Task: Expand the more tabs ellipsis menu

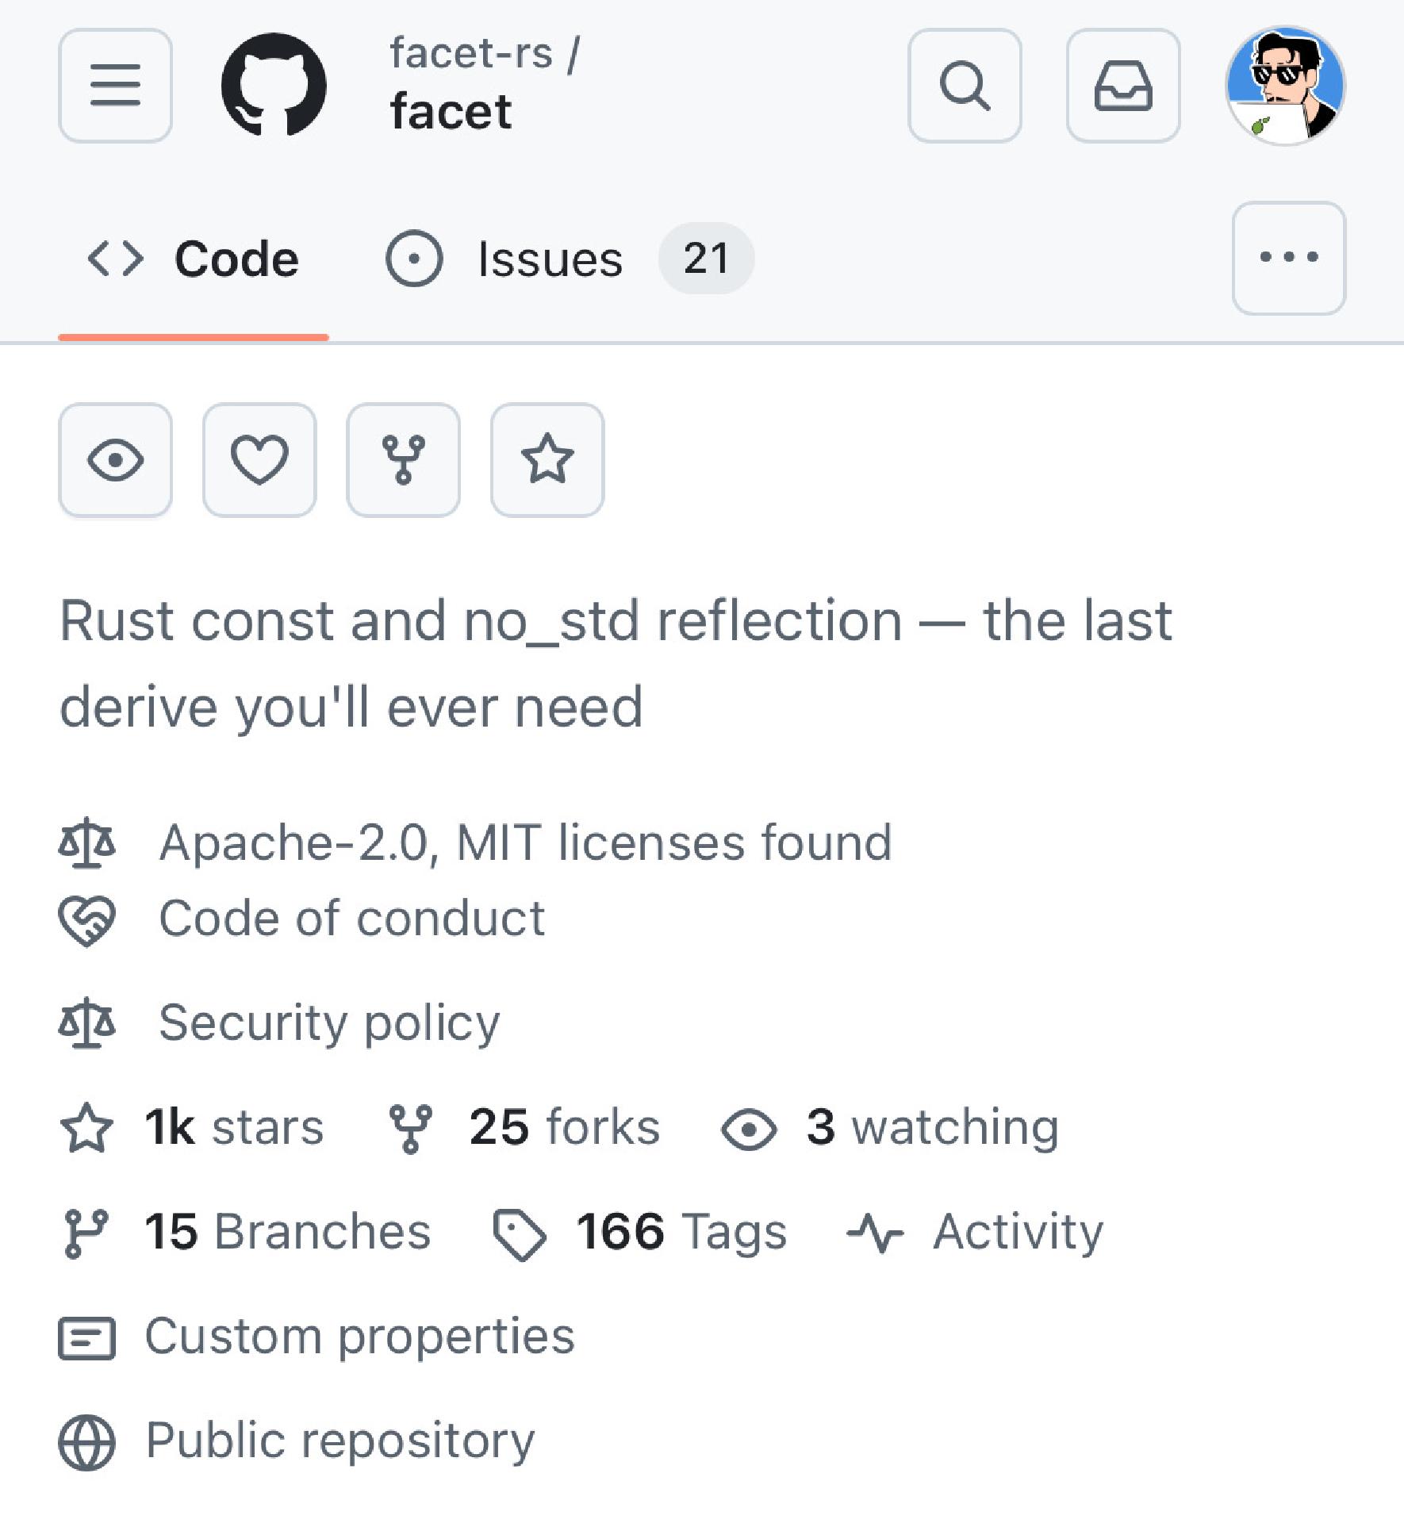Action: (1288, 258)
